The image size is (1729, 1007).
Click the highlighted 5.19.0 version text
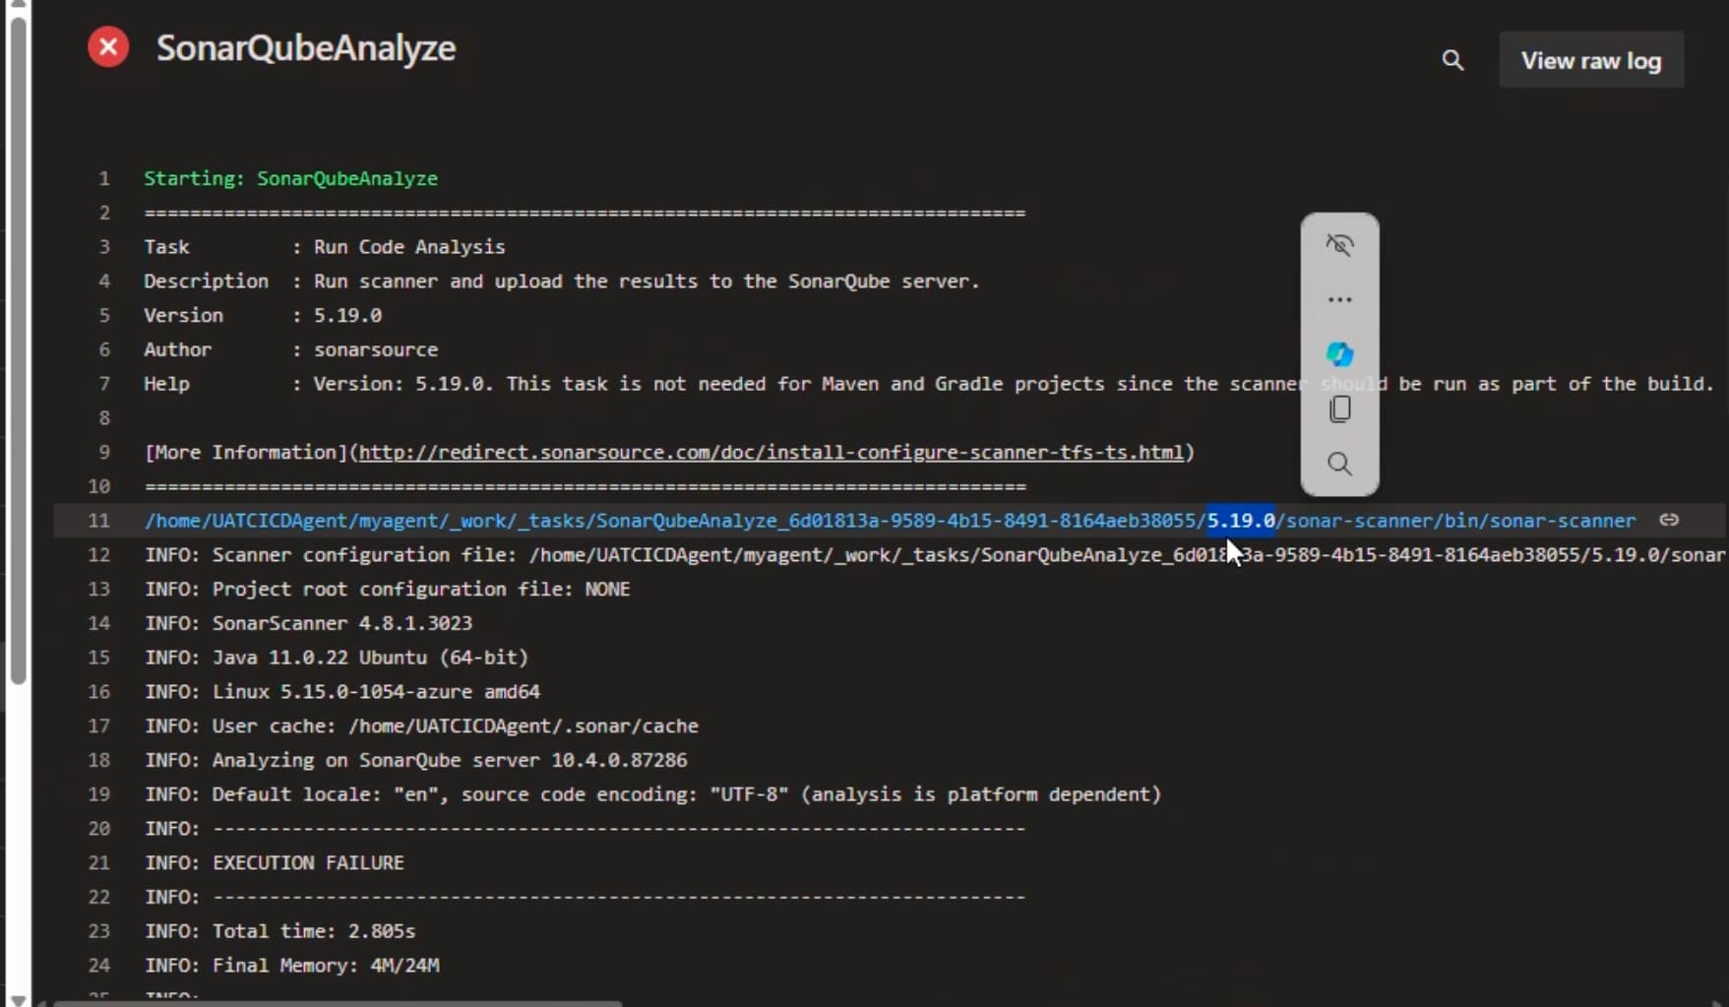pyautogui.click(x=1240, y=521)
